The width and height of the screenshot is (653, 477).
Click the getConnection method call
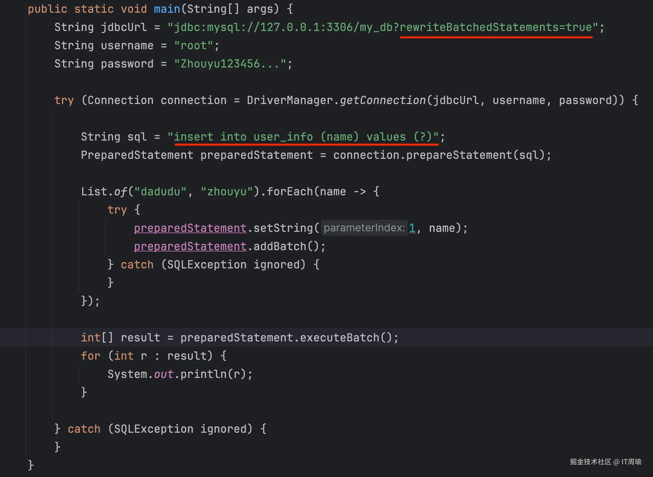tap(382, 100)
